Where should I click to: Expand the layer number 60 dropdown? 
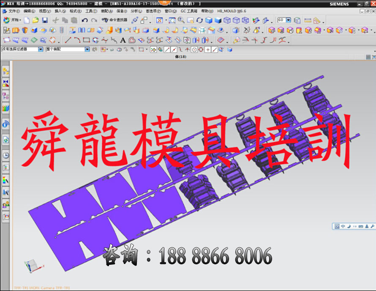(289, 20)
